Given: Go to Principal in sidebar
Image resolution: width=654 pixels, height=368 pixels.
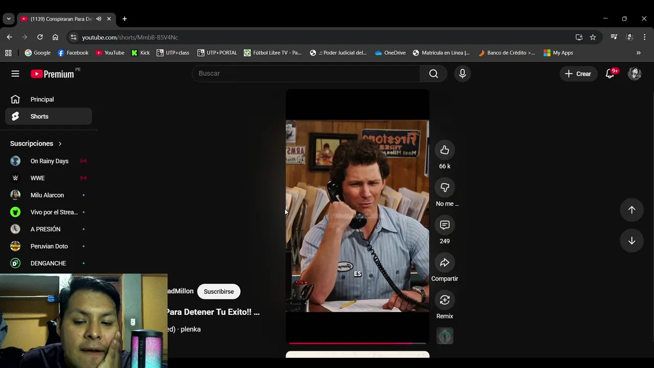Looking at the screenshot, I should 49,99.
